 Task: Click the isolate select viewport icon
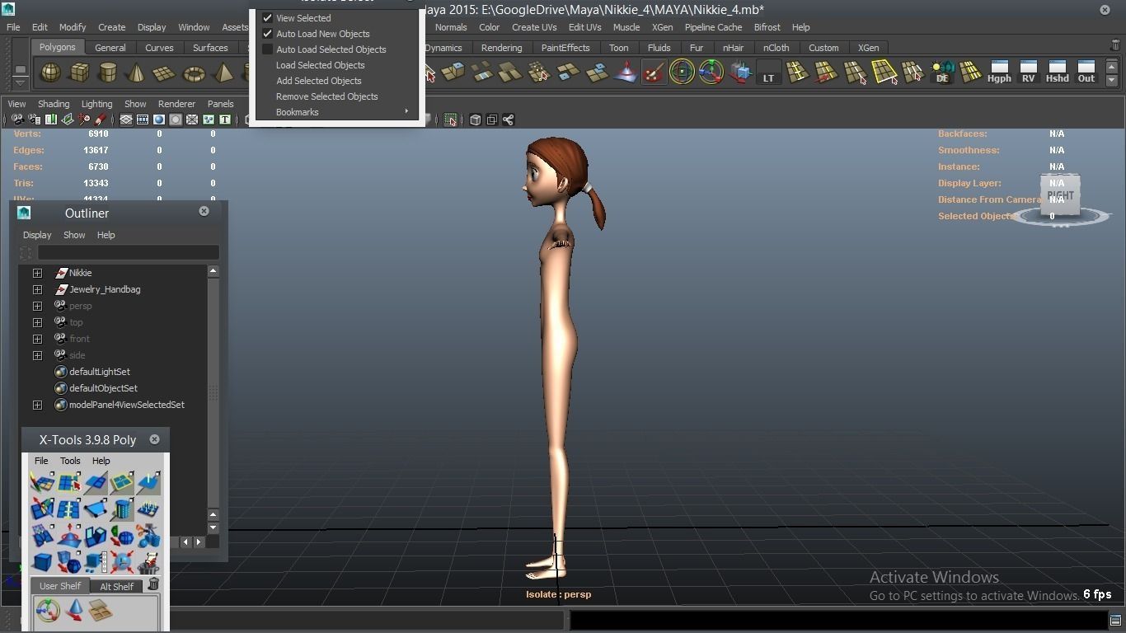pyautogui.click(x=450, y=120)
